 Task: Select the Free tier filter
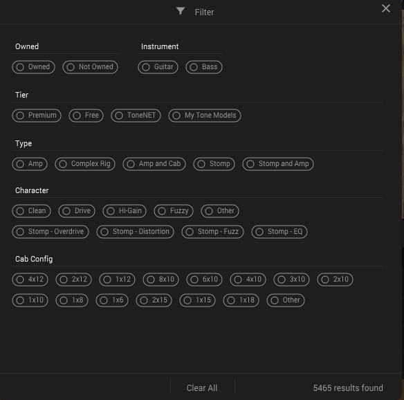86,116
